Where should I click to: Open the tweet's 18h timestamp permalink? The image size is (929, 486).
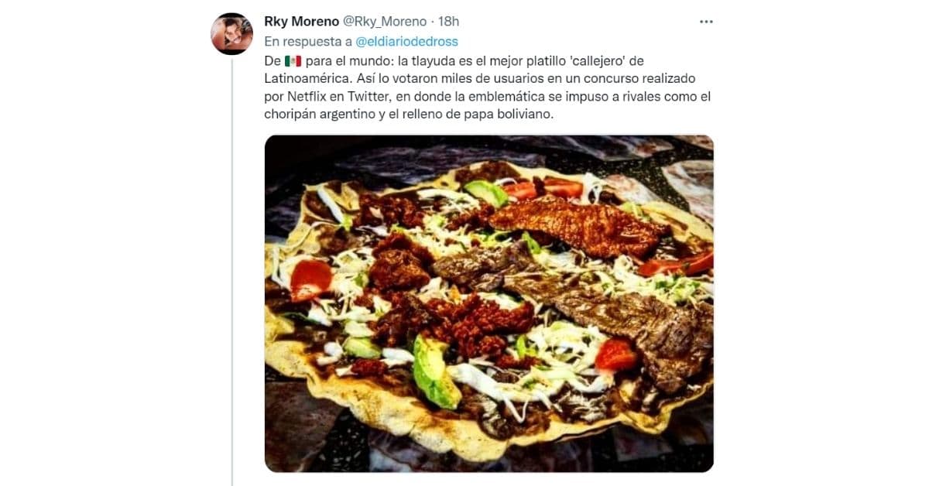[x=447, y=22]
